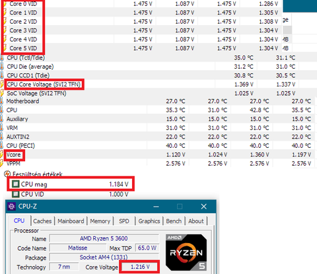The height and width of the screenshot is (274, 317).
Task: Select the Core 2 VID sensor row
Action: (x=141, y=22)
